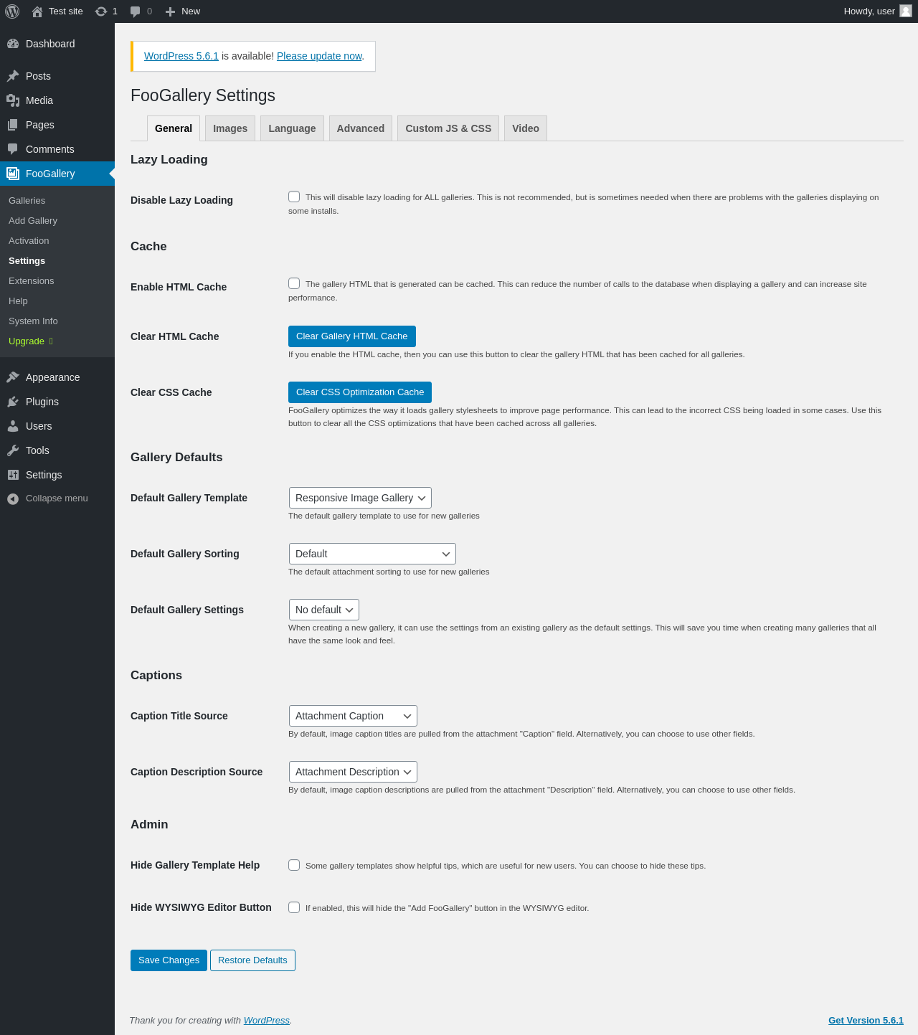The image size is (918, 1035).
Task: Click the green Upgrade submenu item
Action: [57, 341]
